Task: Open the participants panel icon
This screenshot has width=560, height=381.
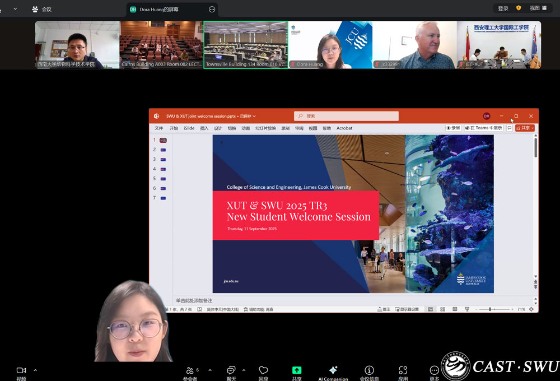Action: click(x=190, y=370)
